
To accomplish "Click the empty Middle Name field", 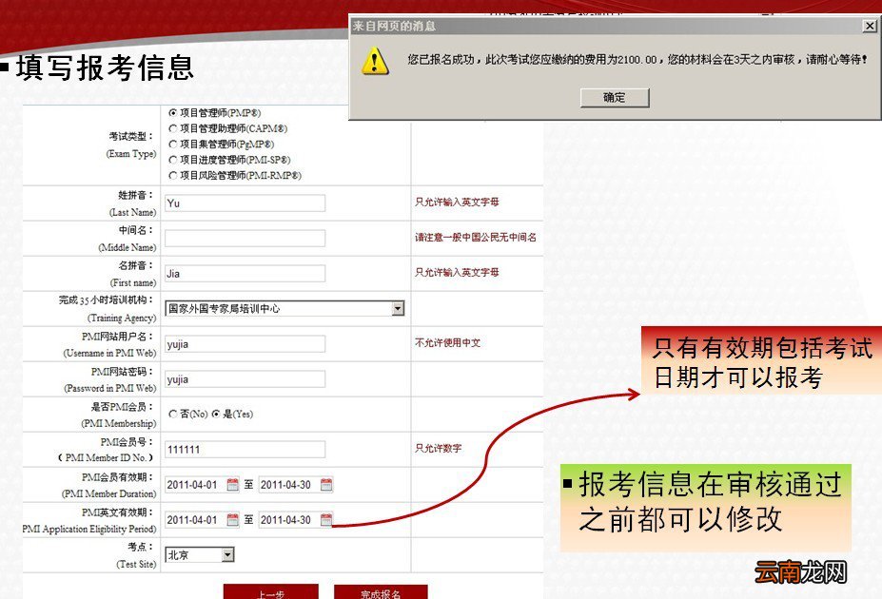I will 245,239.
